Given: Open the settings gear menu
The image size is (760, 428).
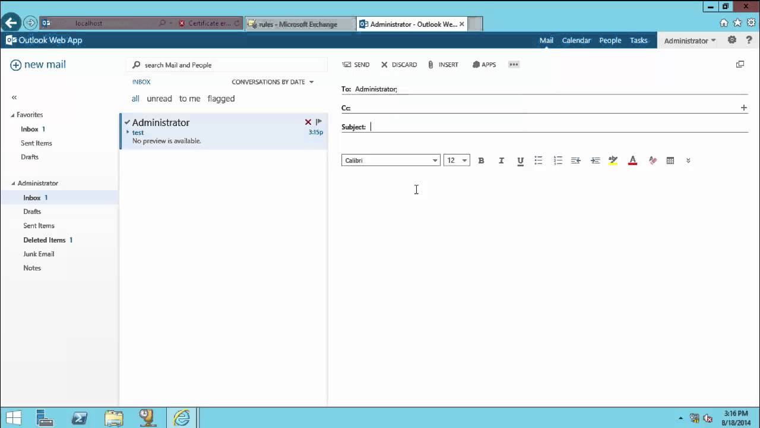Looking at the screenshot, I should point(732,40).
